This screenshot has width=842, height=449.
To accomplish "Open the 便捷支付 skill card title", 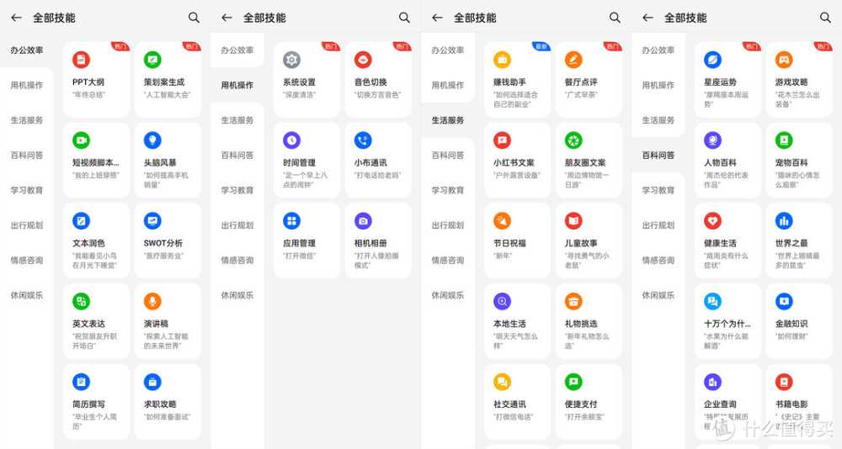I will click(x=581, y=404).
